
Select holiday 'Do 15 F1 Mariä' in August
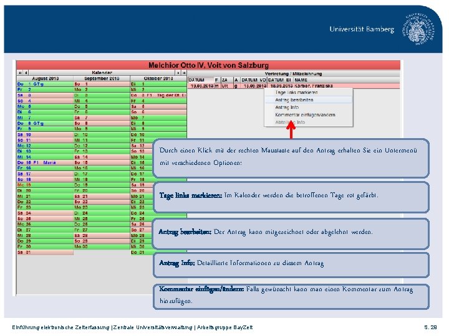pyautogui.click(x=46, y=162)
